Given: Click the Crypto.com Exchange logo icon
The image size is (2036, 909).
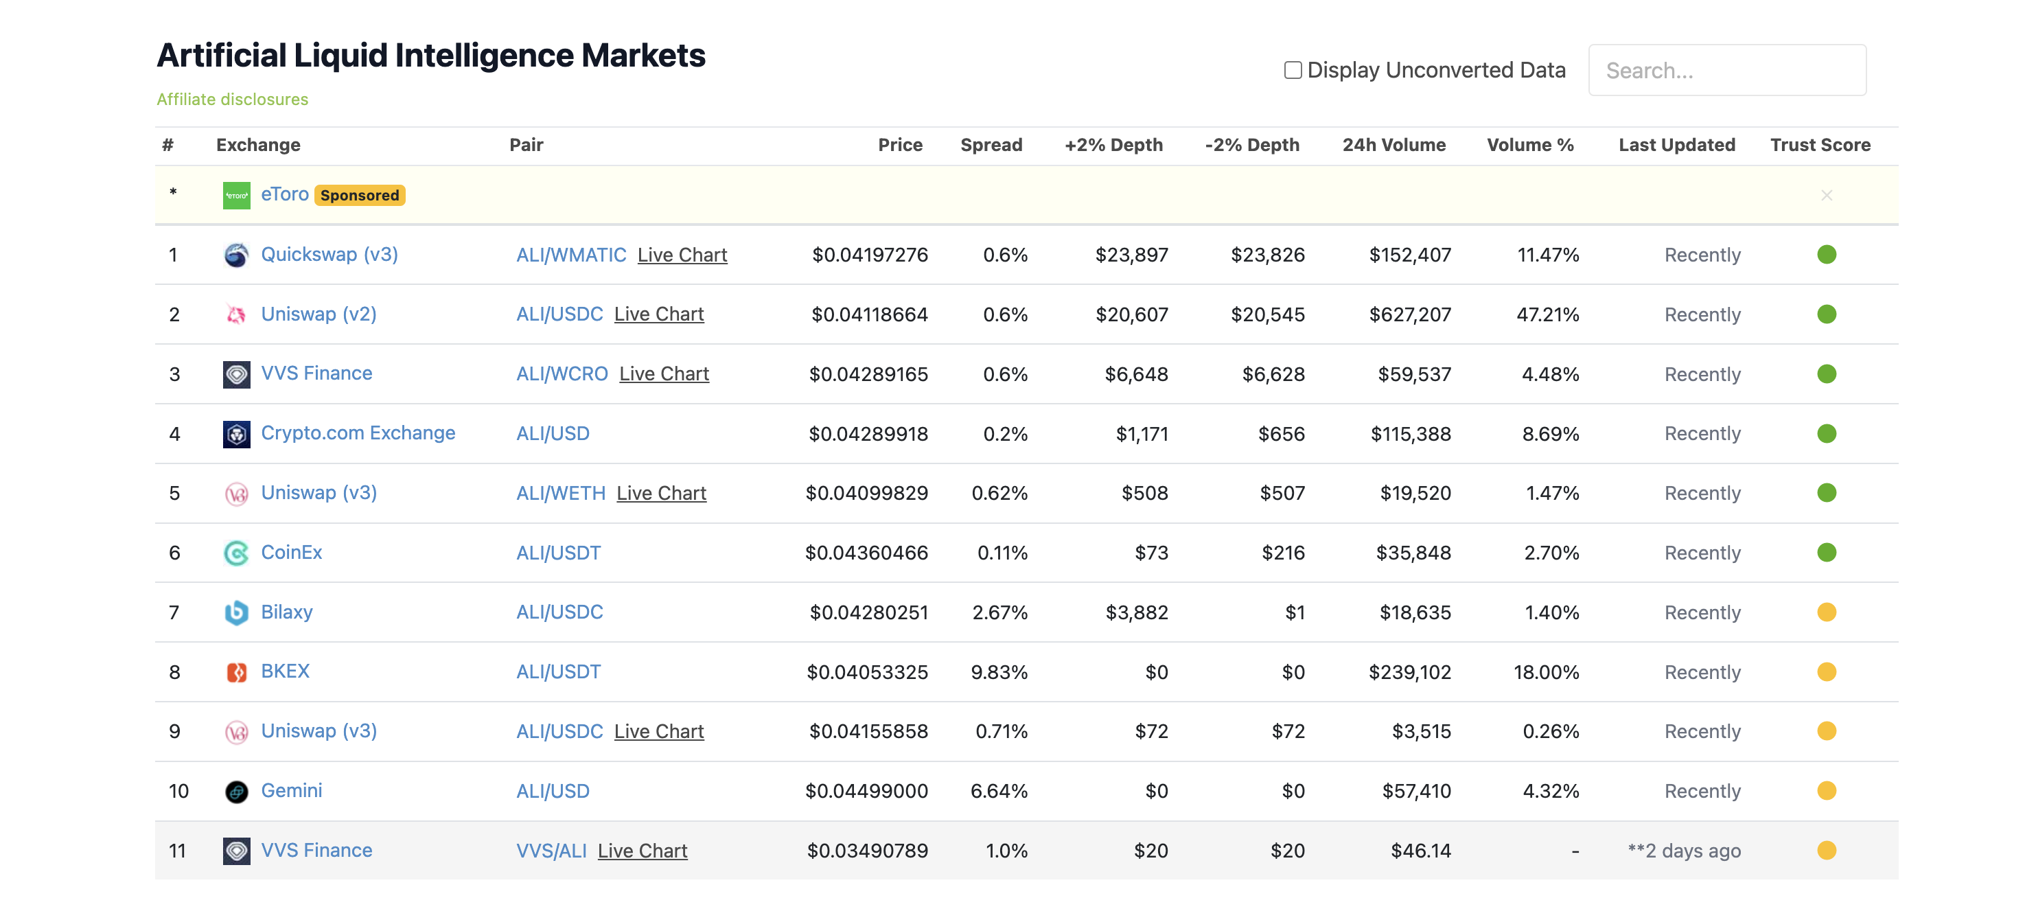Looking at the screenshot, I should [236, 434].
